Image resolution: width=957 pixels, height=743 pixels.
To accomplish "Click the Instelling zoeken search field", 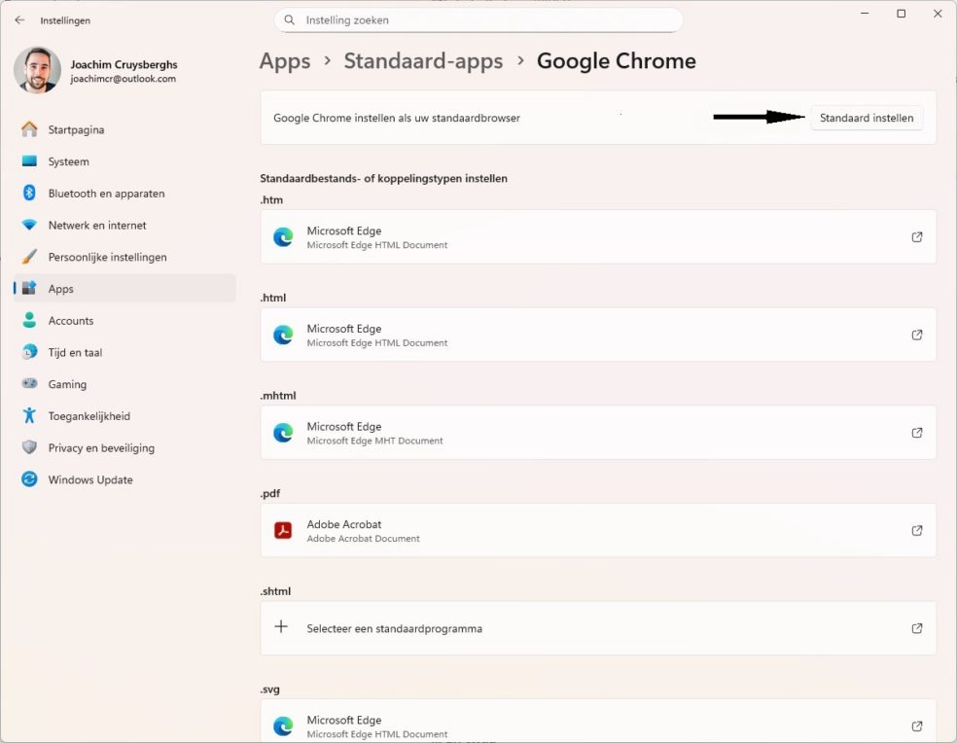I will click(x=478, y=20).
